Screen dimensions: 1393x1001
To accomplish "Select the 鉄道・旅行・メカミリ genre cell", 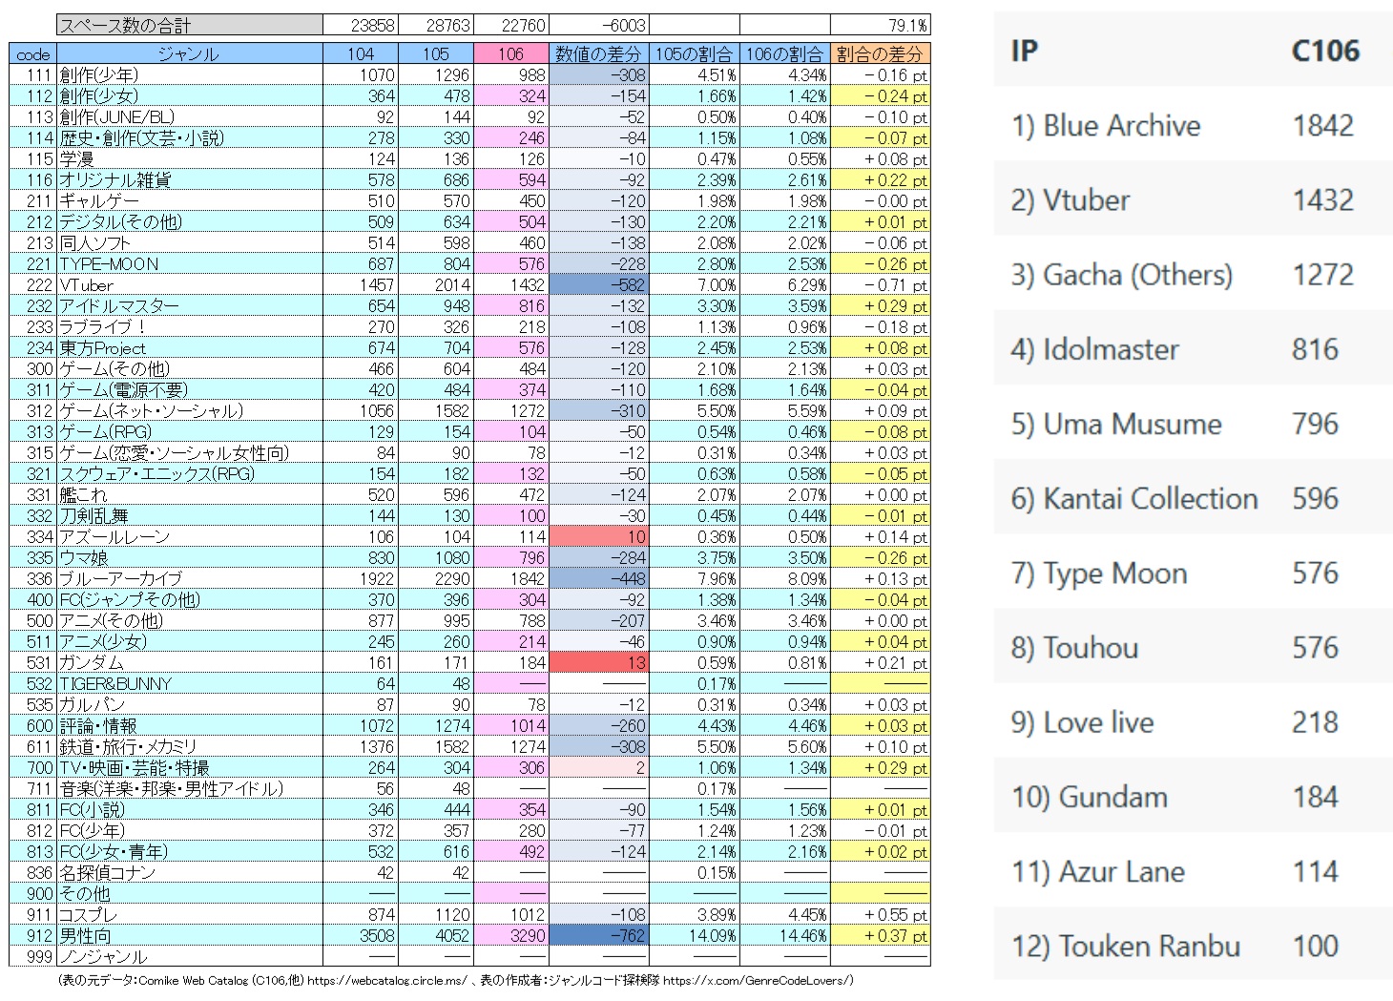I will (x=189, y=746).
